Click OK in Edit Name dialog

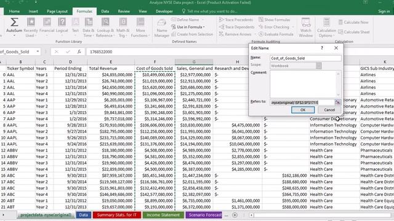point(303,110)
